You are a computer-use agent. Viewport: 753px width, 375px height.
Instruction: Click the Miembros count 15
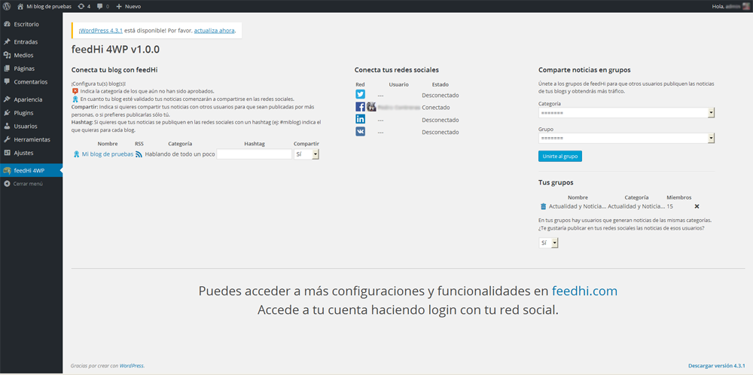click(x=670, y=206)
